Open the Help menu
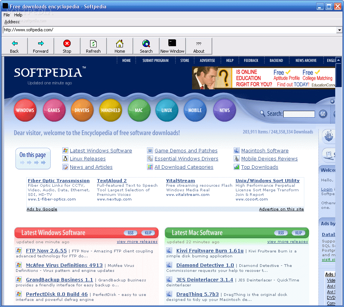The height and width of the screenshot is (307, 344). coord(18,15)
